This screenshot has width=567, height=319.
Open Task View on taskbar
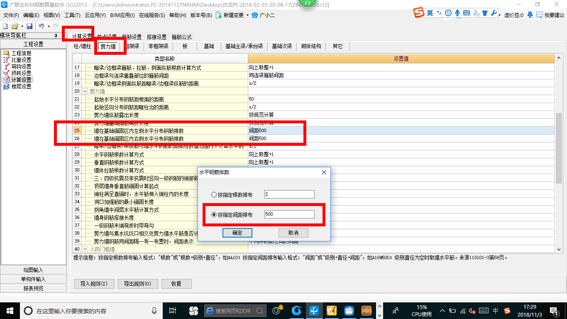pos(173,310)
